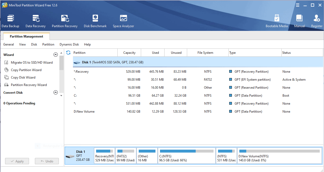This screenshot has height=172, width=324.
Task: Select the C: partition row
Action: [198, 96]
